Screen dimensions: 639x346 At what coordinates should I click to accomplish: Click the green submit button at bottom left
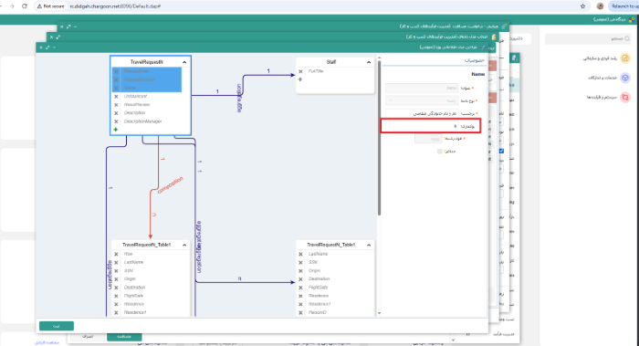click(x=57, y=326)
